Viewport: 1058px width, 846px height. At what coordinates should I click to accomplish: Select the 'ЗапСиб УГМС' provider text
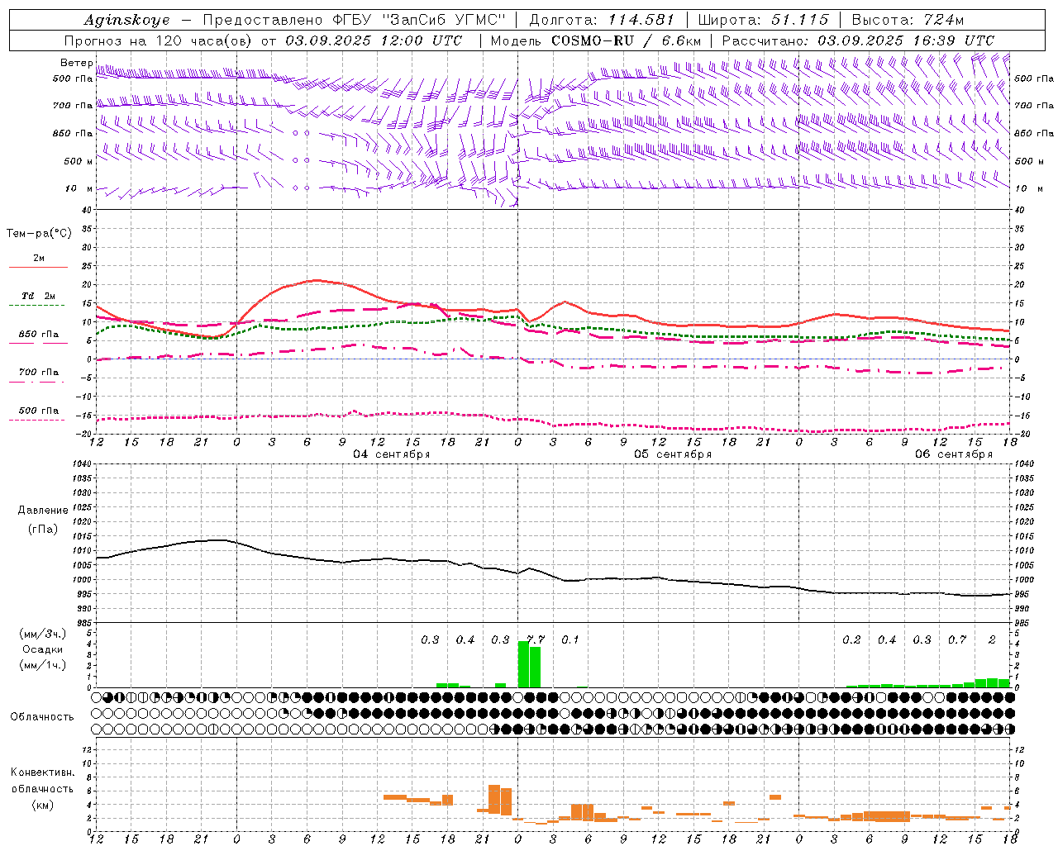[x=444, y=20]
